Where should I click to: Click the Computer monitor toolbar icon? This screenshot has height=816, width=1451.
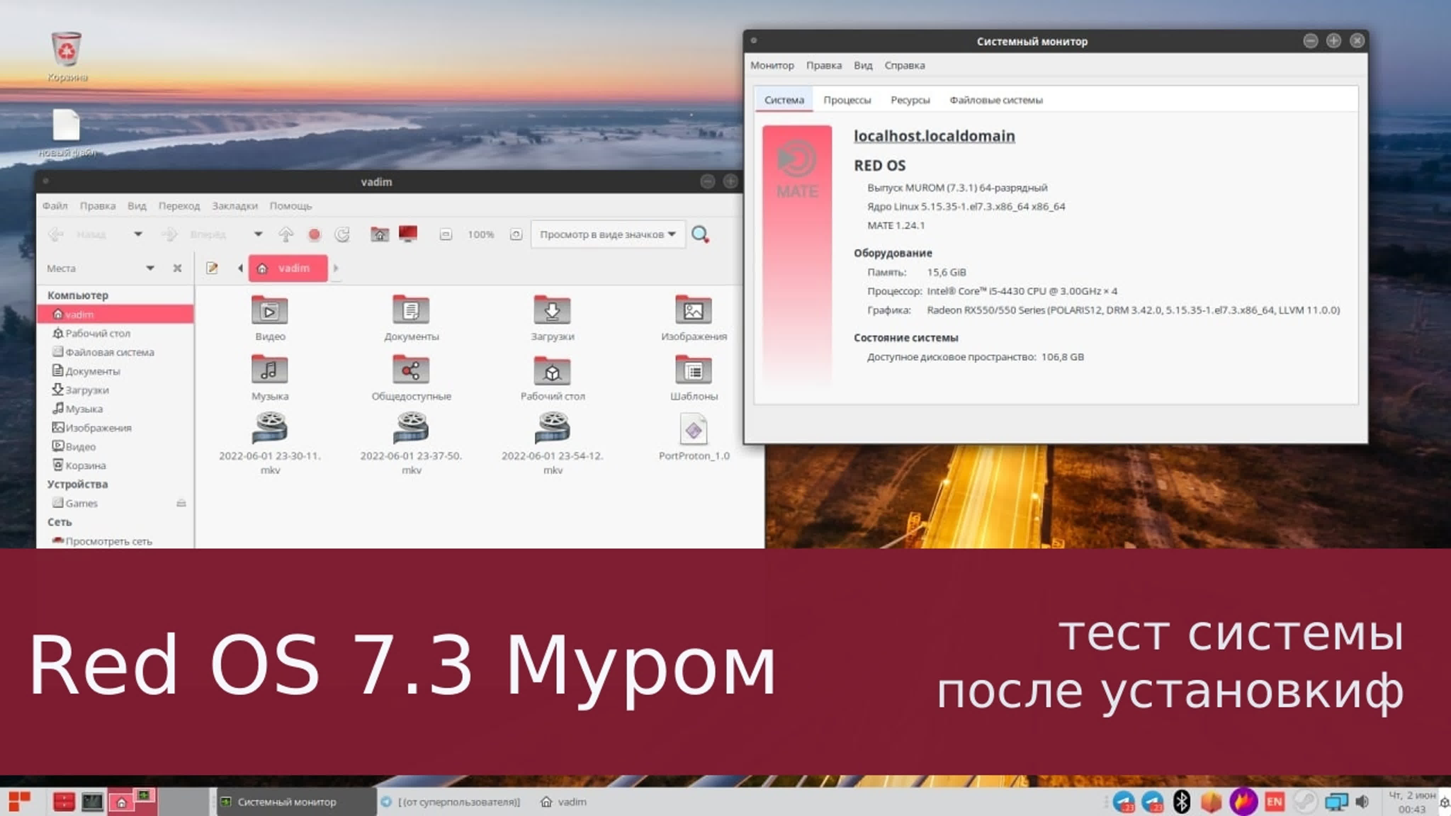(408, 233)
